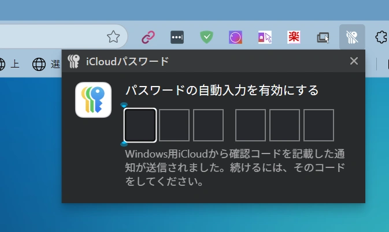Click the second verification code box
389x232 pixels.
coord(174,125)
